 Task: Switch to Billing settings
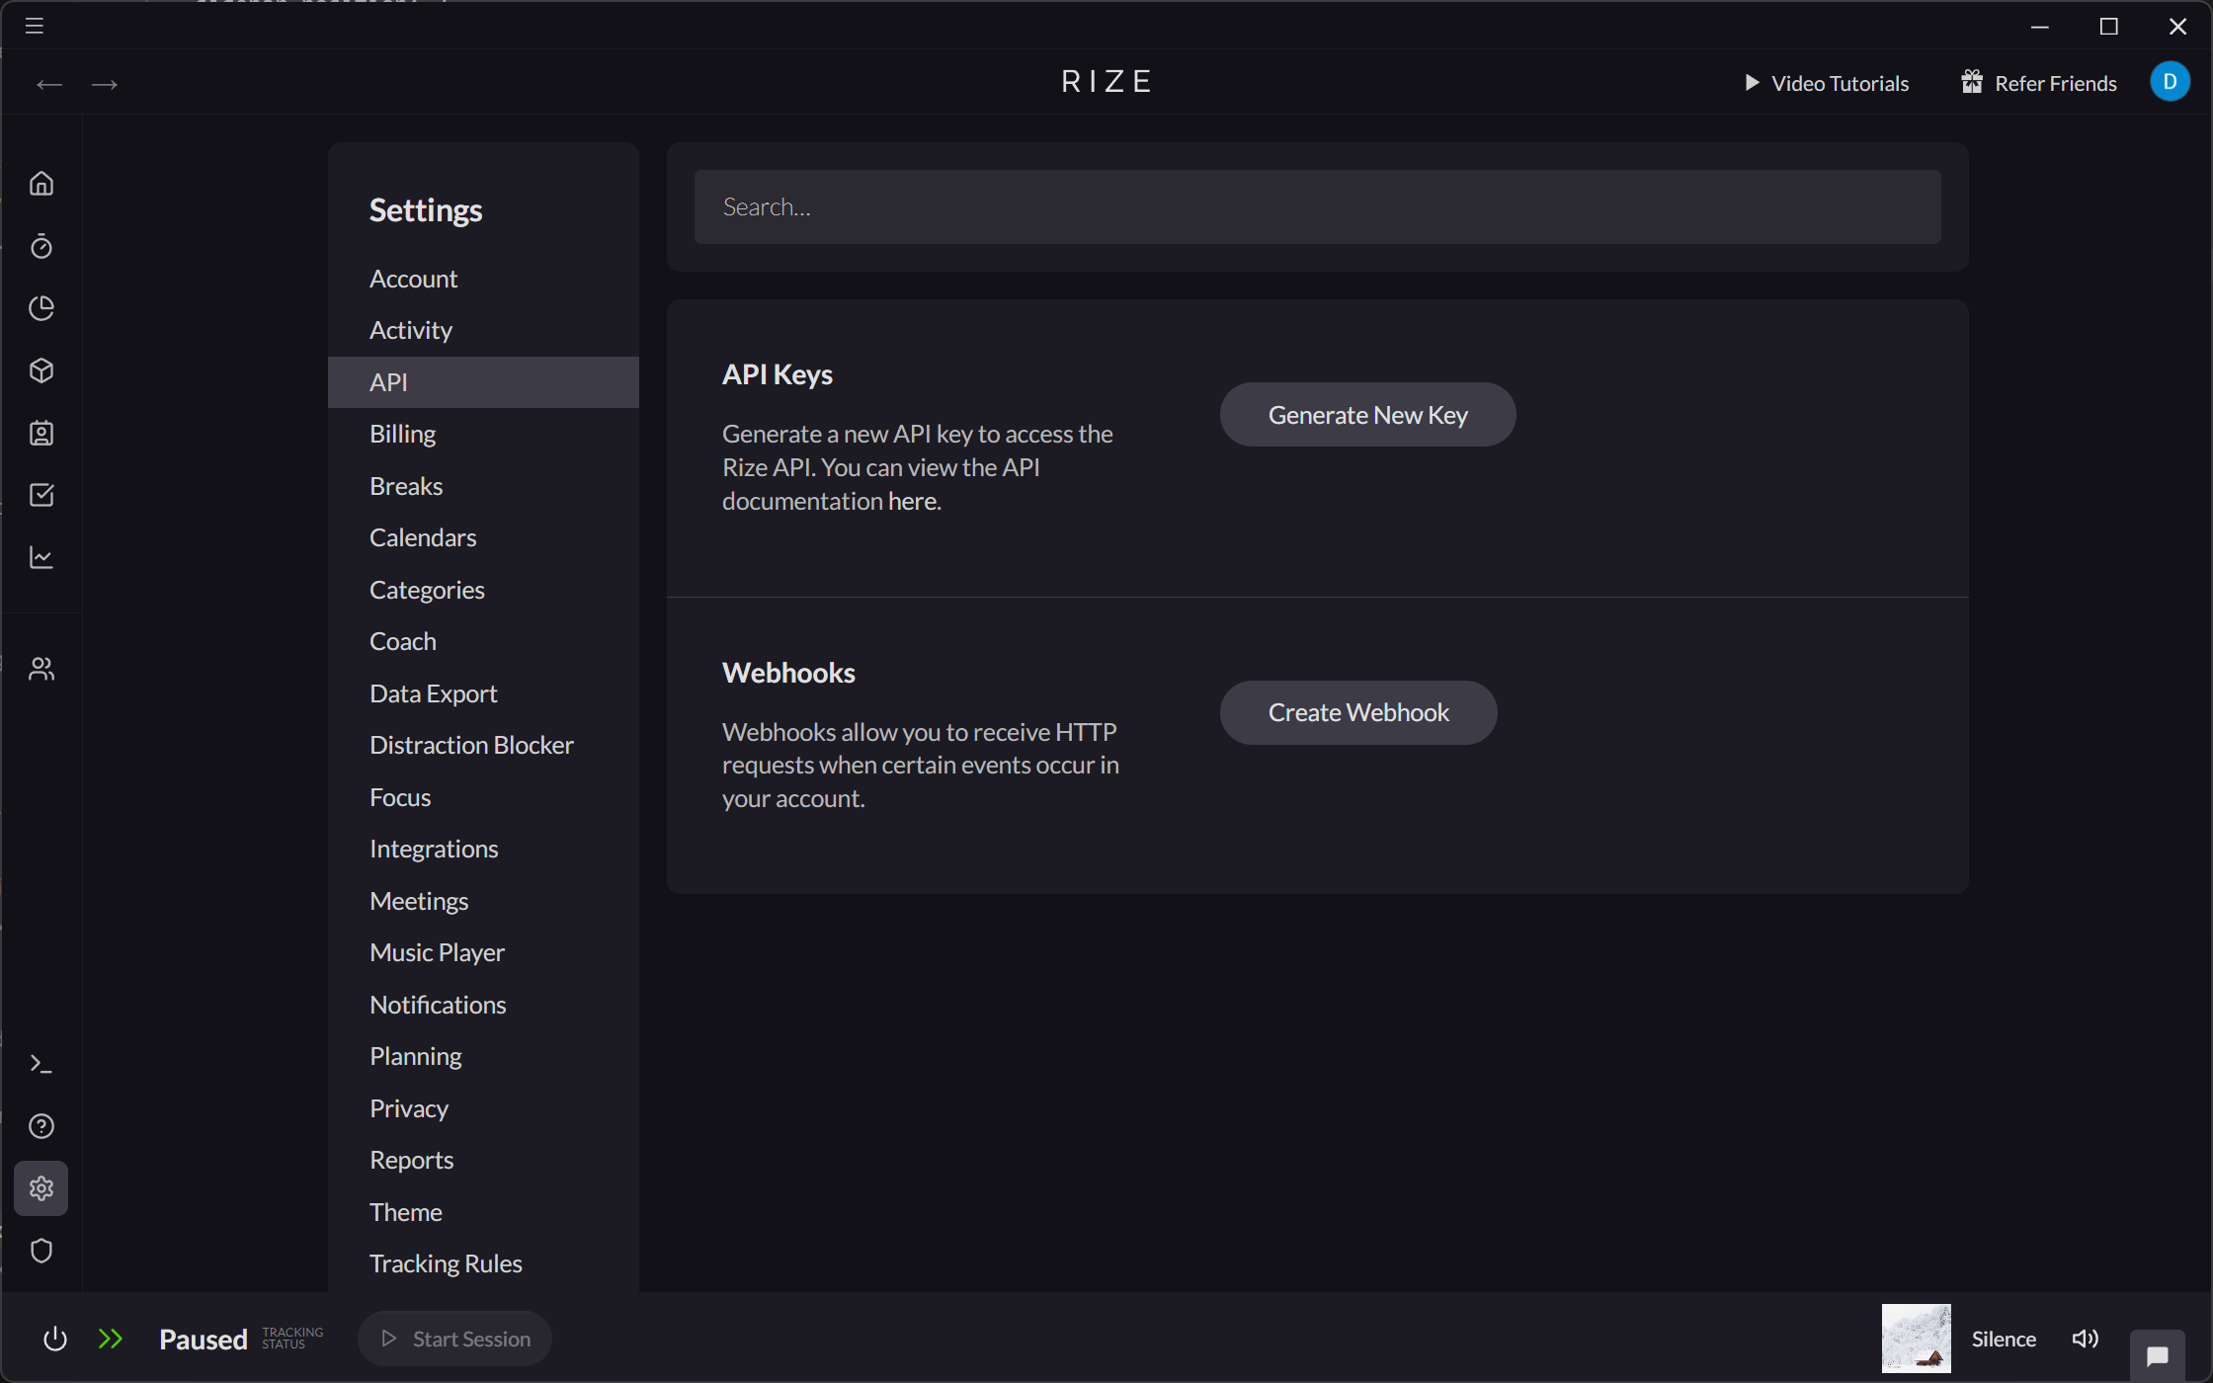(402, 433)
